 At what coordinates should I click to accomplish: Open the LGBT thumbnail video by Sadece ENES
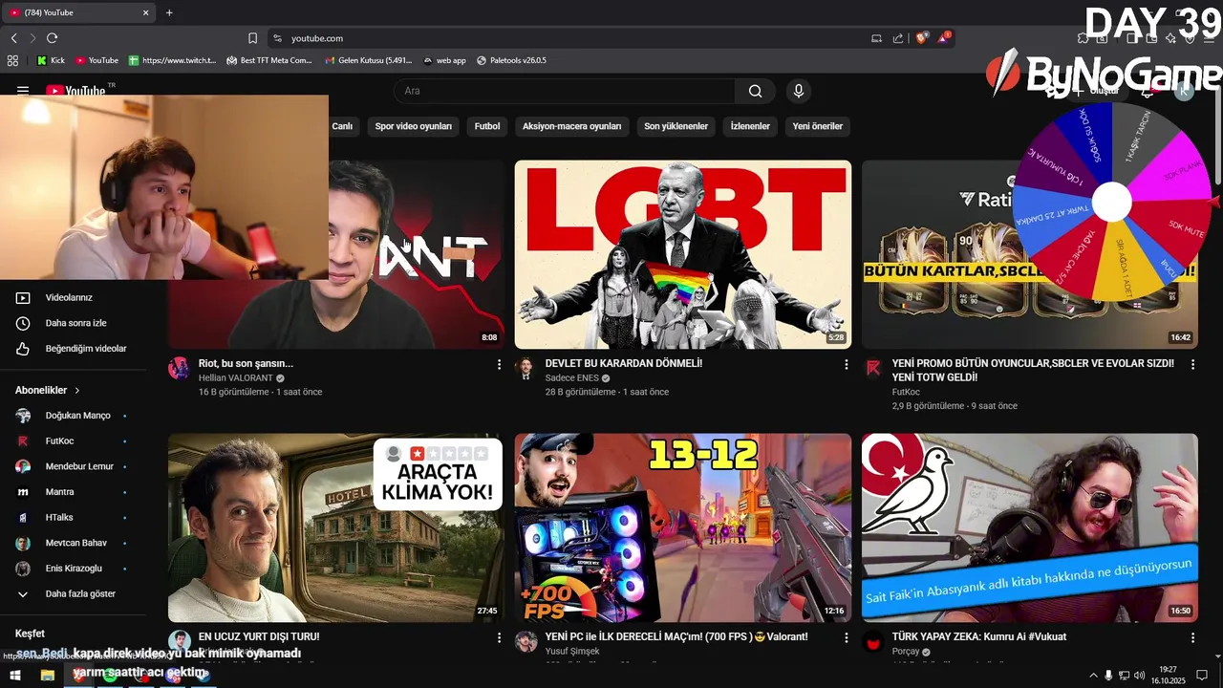(x=683, y=254)
